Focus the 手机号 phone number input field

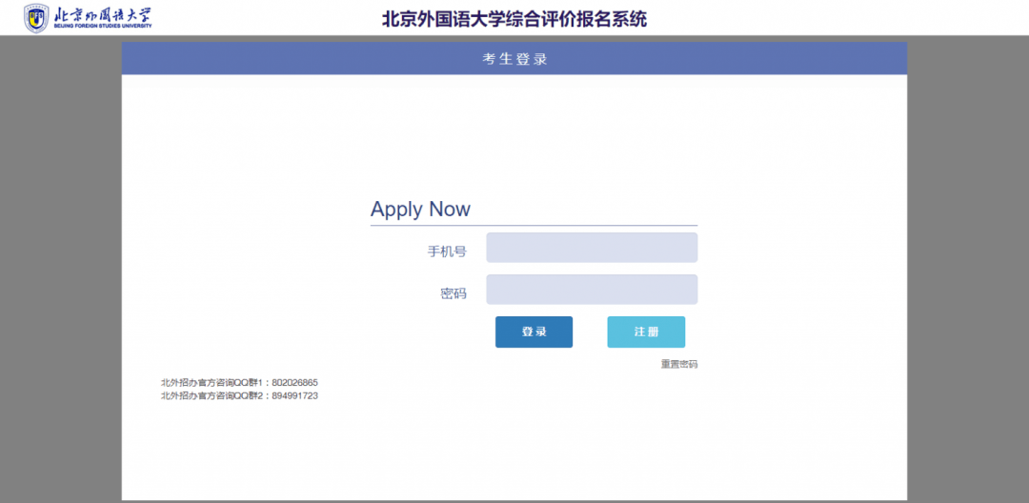click(592, 248)
